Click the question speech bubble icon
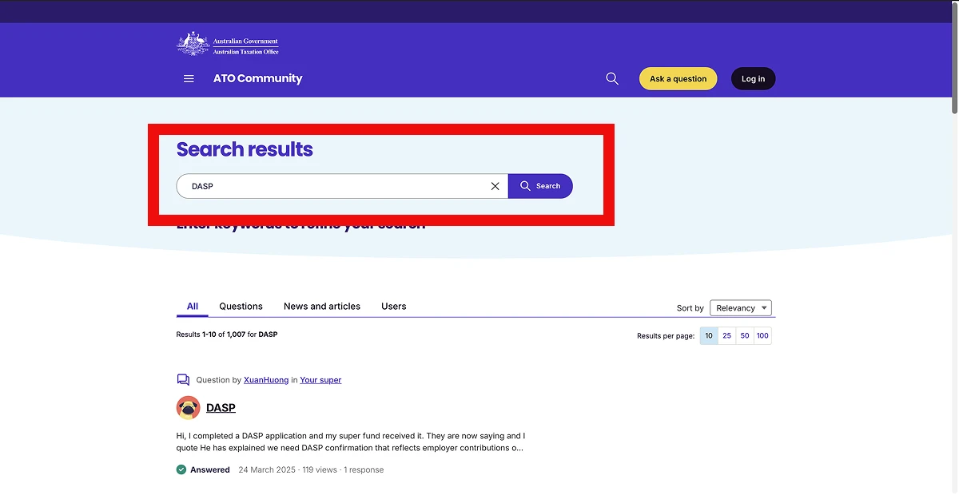Image resolution: width=959 pixels, height=495 pixels. 183,380
